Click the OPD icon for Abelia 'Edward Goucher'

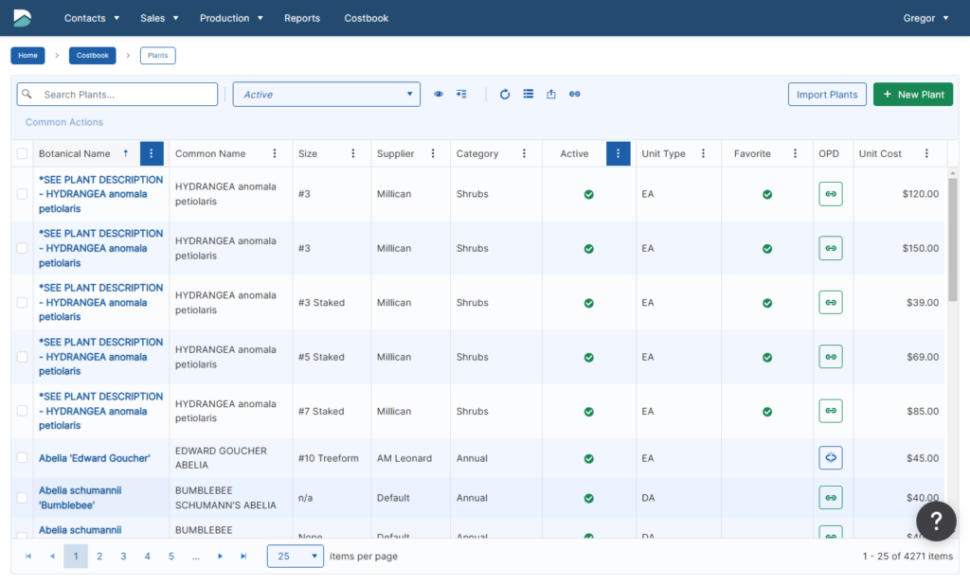pos(830,457)
